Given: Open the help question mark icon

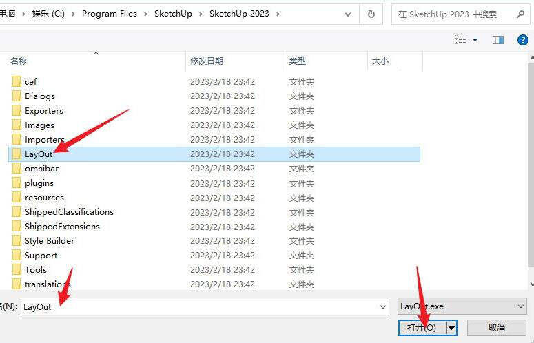Looking at the screenshot, I should click(523, 40).
